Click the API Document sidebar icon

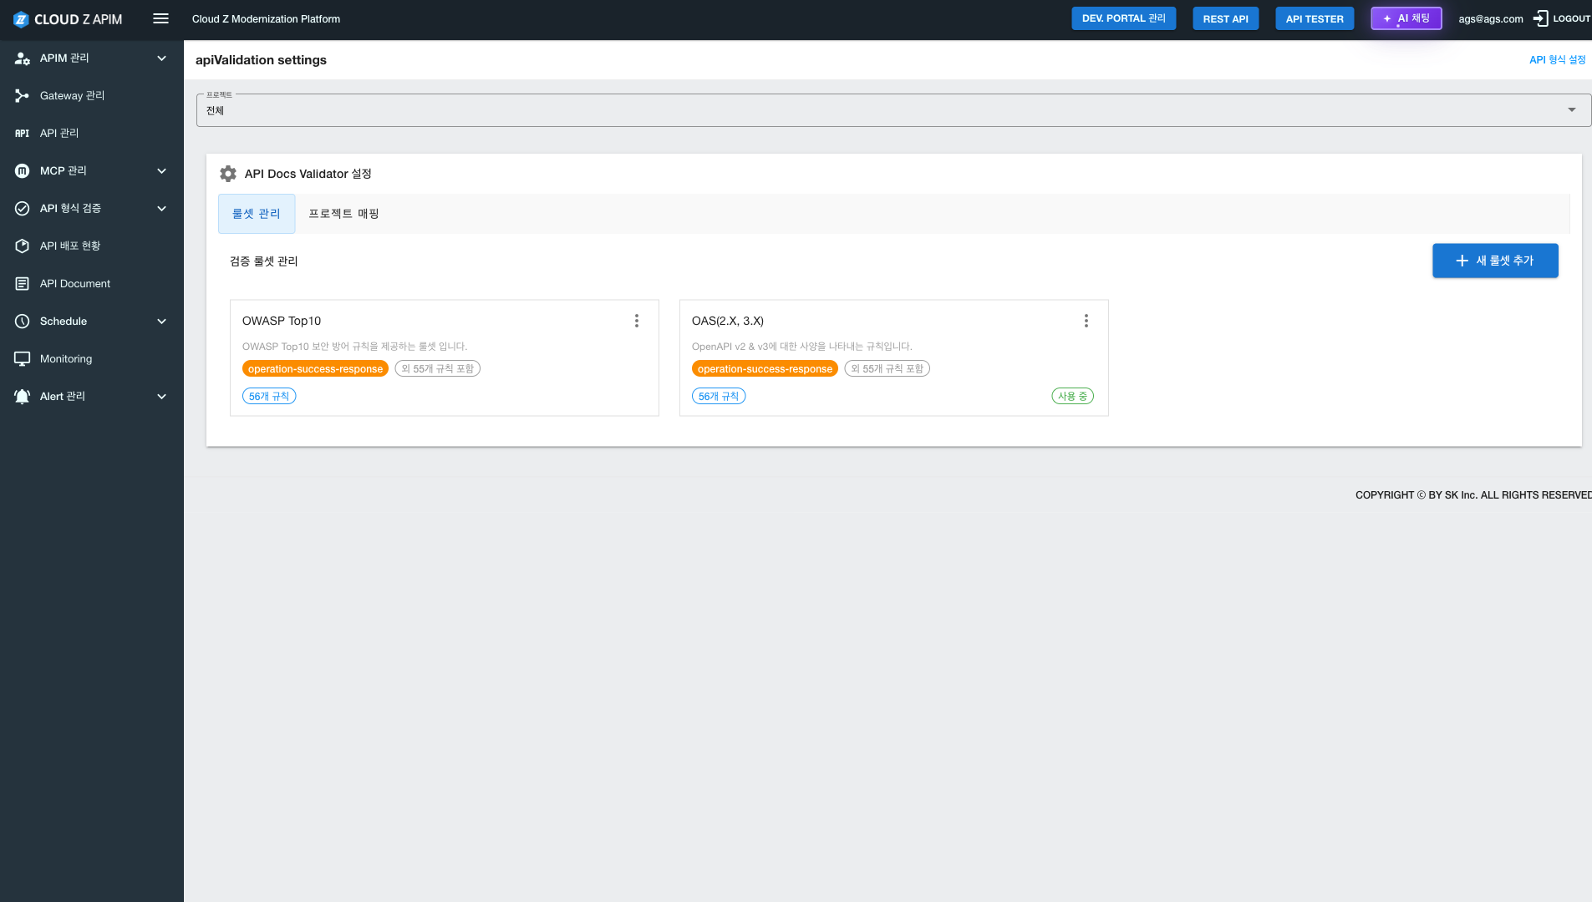[x=23, y=284]
